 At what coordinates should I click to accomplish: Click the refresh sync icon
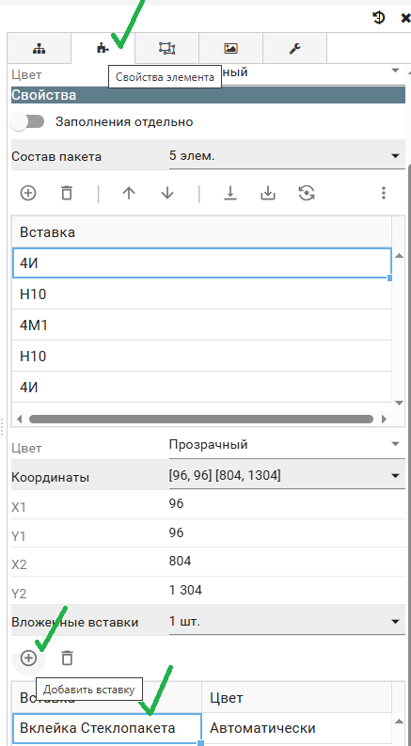click(x=307, y=193)
